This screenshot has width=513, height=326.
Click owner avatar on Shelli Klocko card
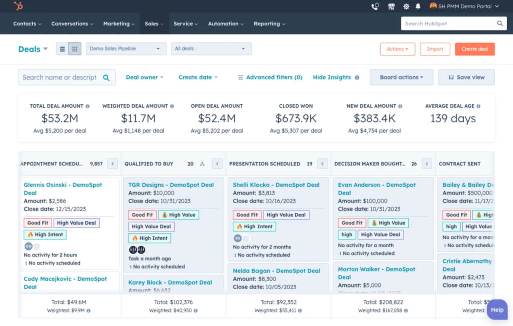(238, 238)
